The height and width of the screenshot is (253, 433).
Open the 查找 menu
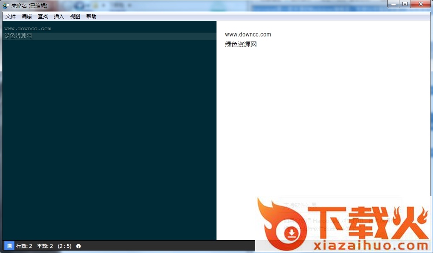click(43, 17)
